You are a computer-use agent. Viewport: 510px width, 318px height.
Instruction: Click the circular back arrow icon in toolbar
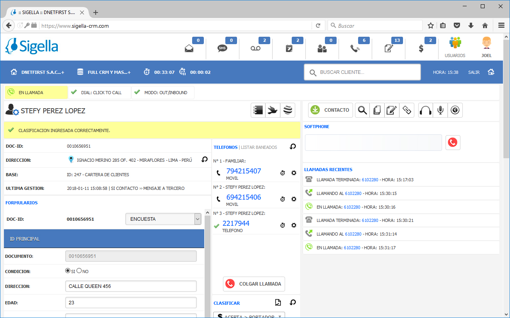[x=455, y=110]
